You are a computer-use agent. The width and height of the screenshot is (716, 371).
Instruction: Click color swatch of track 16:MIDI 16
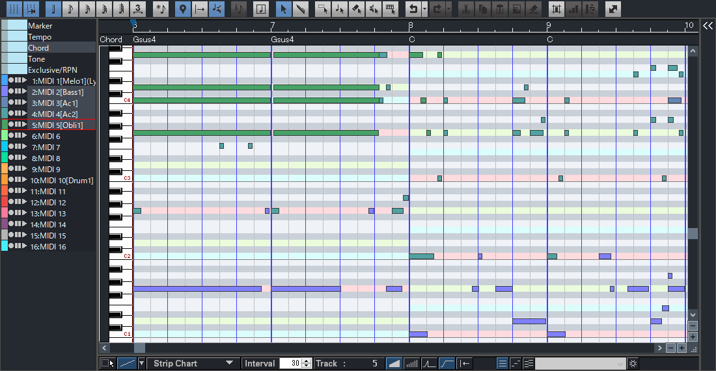coord(5,246)
